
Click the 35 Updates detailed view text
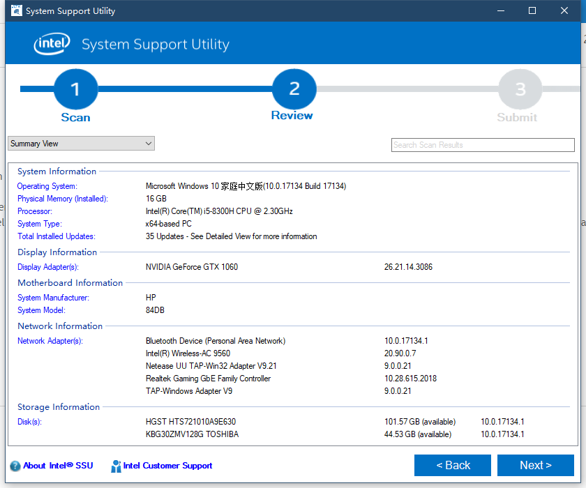pos(232,236)
